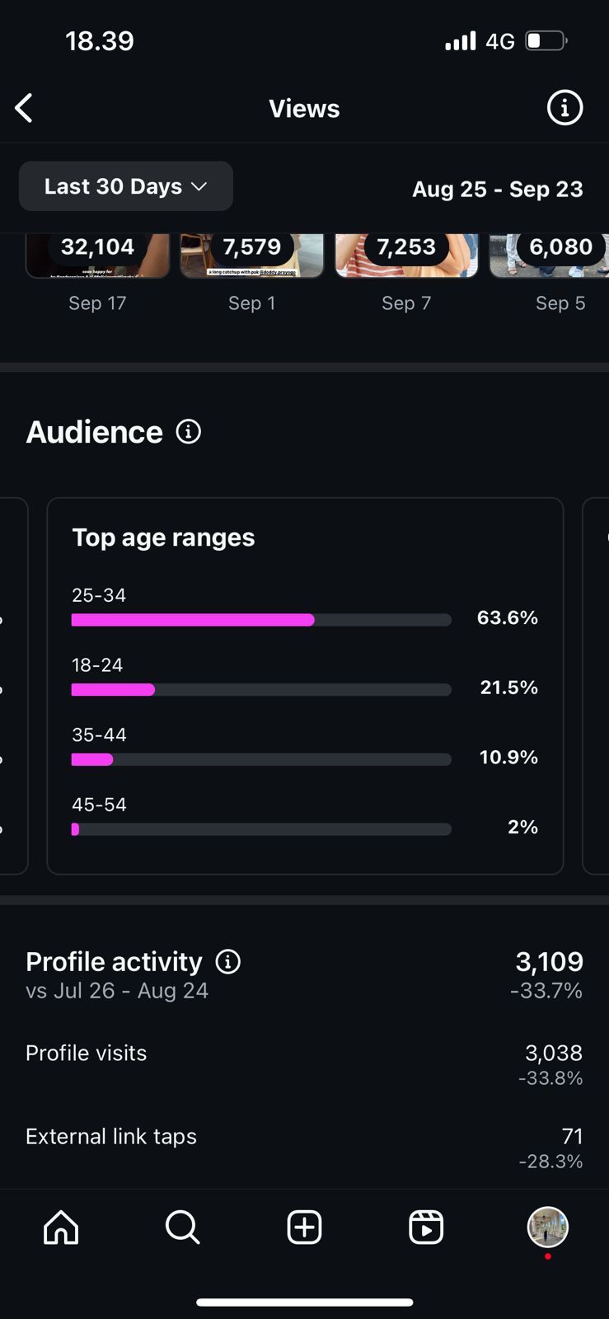This screenshot has width=609, height=1319.
Task: Go to the Home tab icon
Action: [61, 1227]
